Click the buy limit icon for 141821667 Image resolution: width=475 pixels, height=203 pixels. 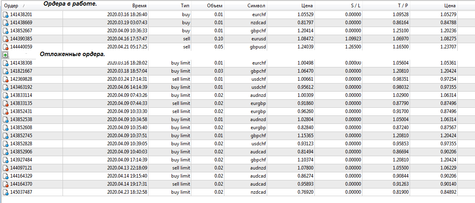[x=5, y=71]
